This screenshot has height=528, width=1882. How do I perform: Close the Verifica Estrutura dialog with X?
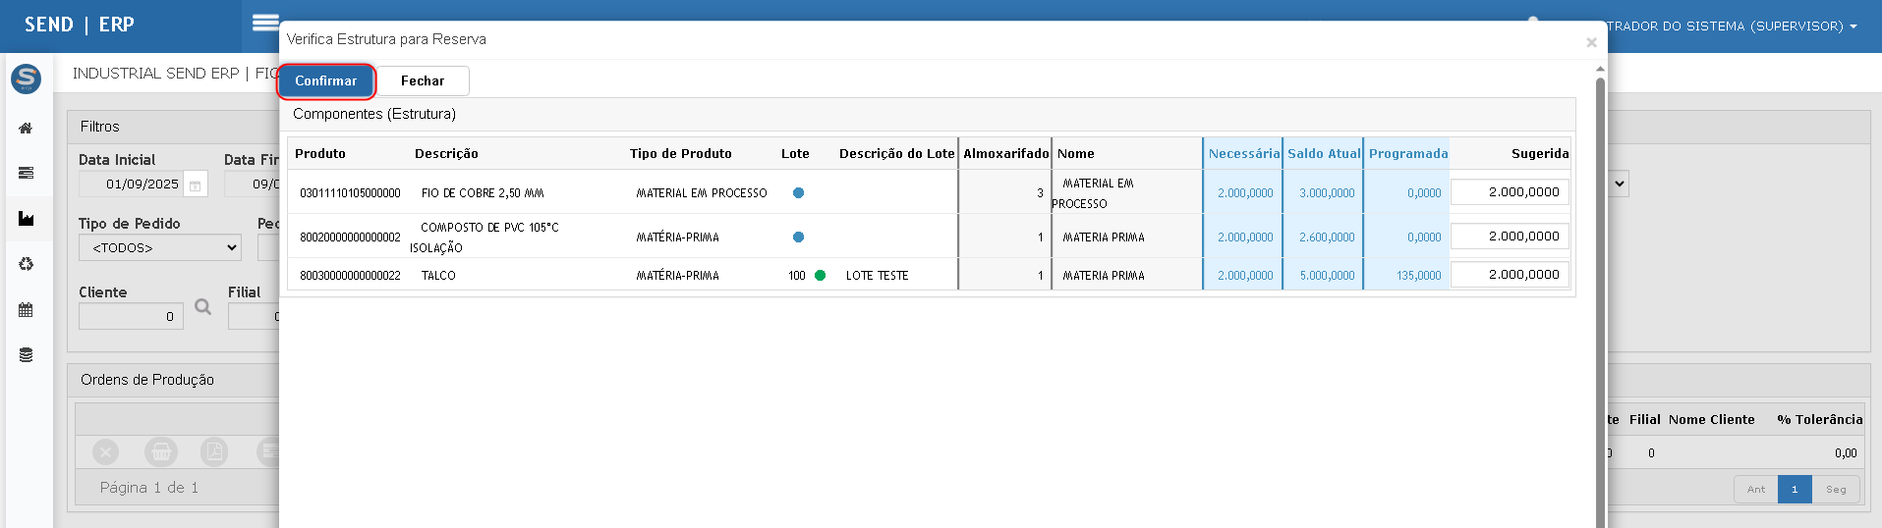1591,42
